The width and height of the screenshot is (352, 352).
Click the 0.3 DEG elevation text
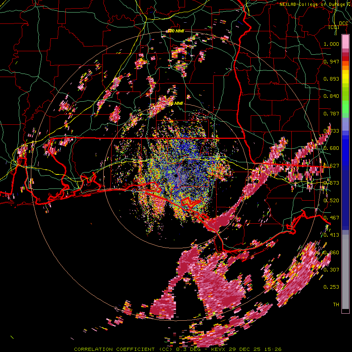[x=188, y=349]
